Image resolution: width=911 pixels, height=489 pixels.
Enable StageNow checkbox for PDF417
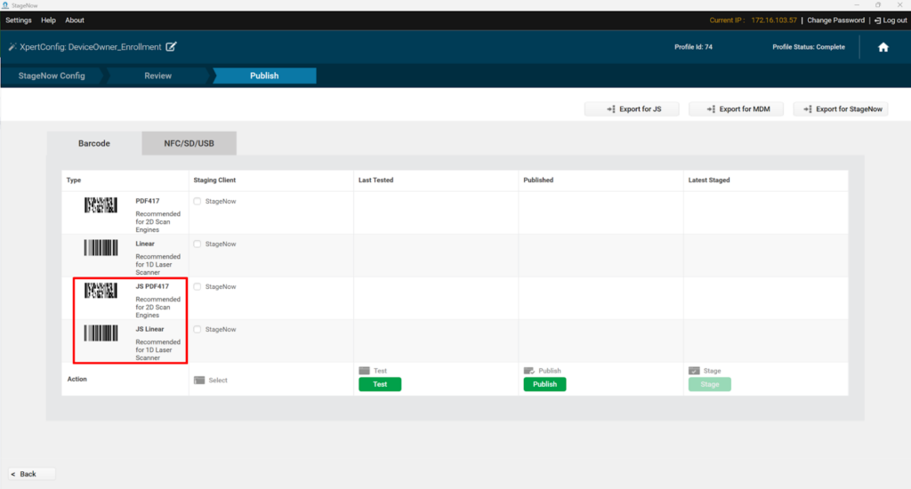tap(198, 202)
